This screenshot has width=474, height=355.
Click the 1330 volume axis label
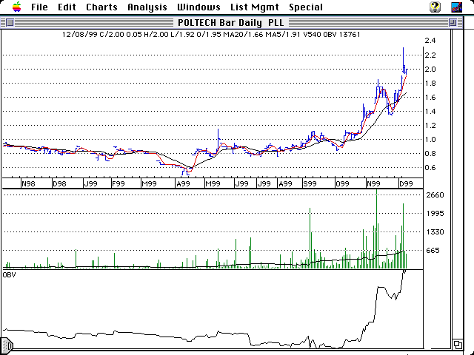435,231
